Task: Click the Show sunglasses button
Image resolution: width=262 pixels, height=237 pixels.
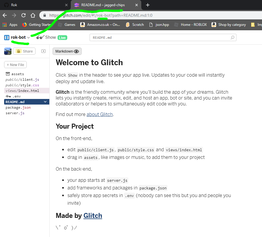Action: tap(46, 37)
